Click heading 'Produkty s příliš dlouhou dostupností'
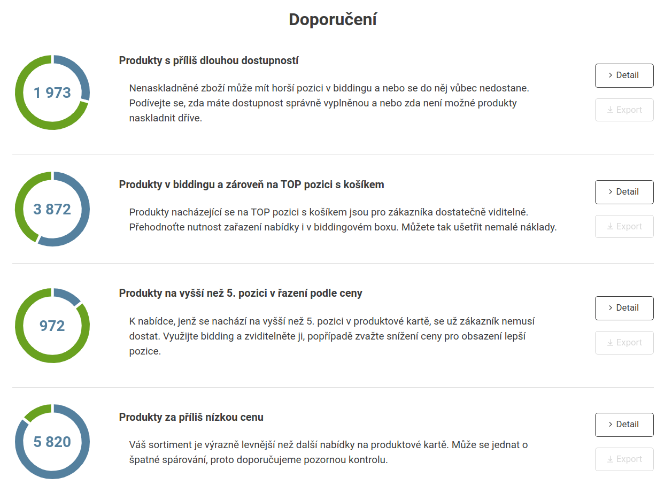This screenshot has width=672, height=493. [x=208, y=60]
